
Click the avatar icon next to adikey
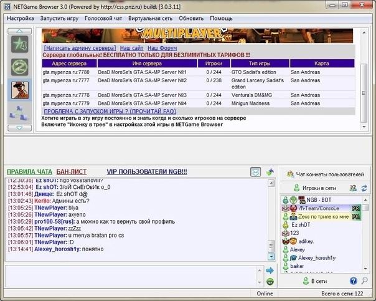coord(293,241)
